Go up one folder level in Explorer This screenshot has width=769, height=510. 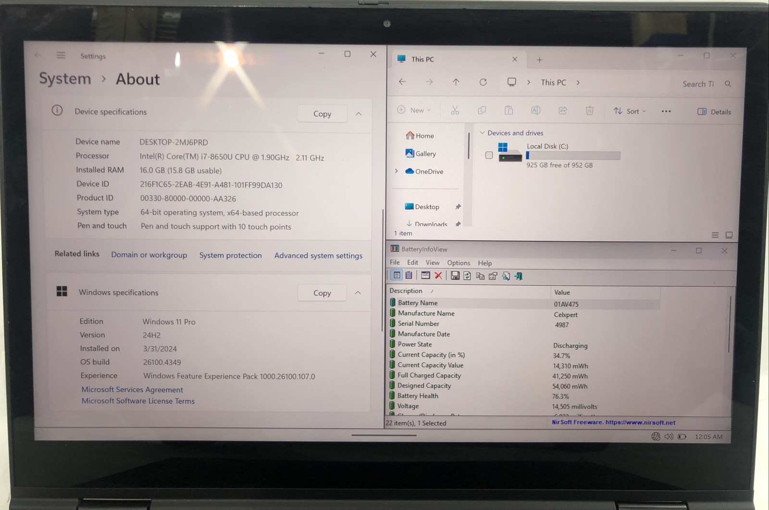(x=456, y=82)
